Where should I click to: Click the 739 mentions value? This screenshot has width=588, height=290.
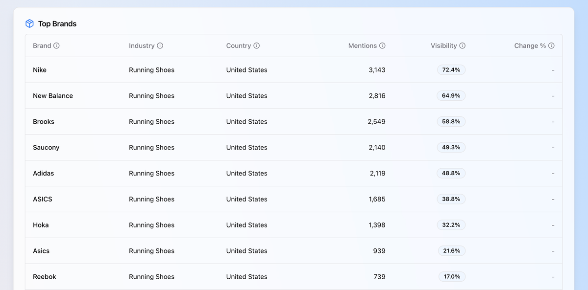(379, 277)
